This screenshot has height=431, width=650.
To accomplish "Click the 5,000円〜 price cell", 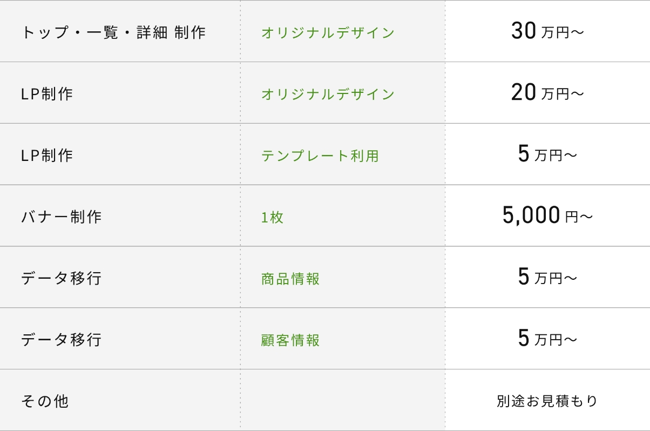I will point(547,216).
